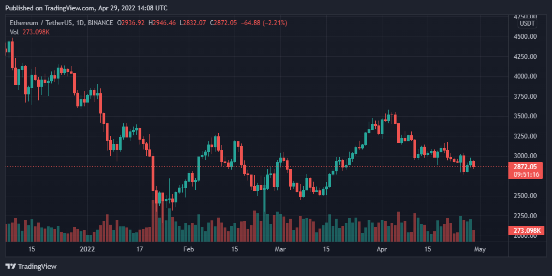Click the 2500.00 price axis label

click(x=525, y=196)
